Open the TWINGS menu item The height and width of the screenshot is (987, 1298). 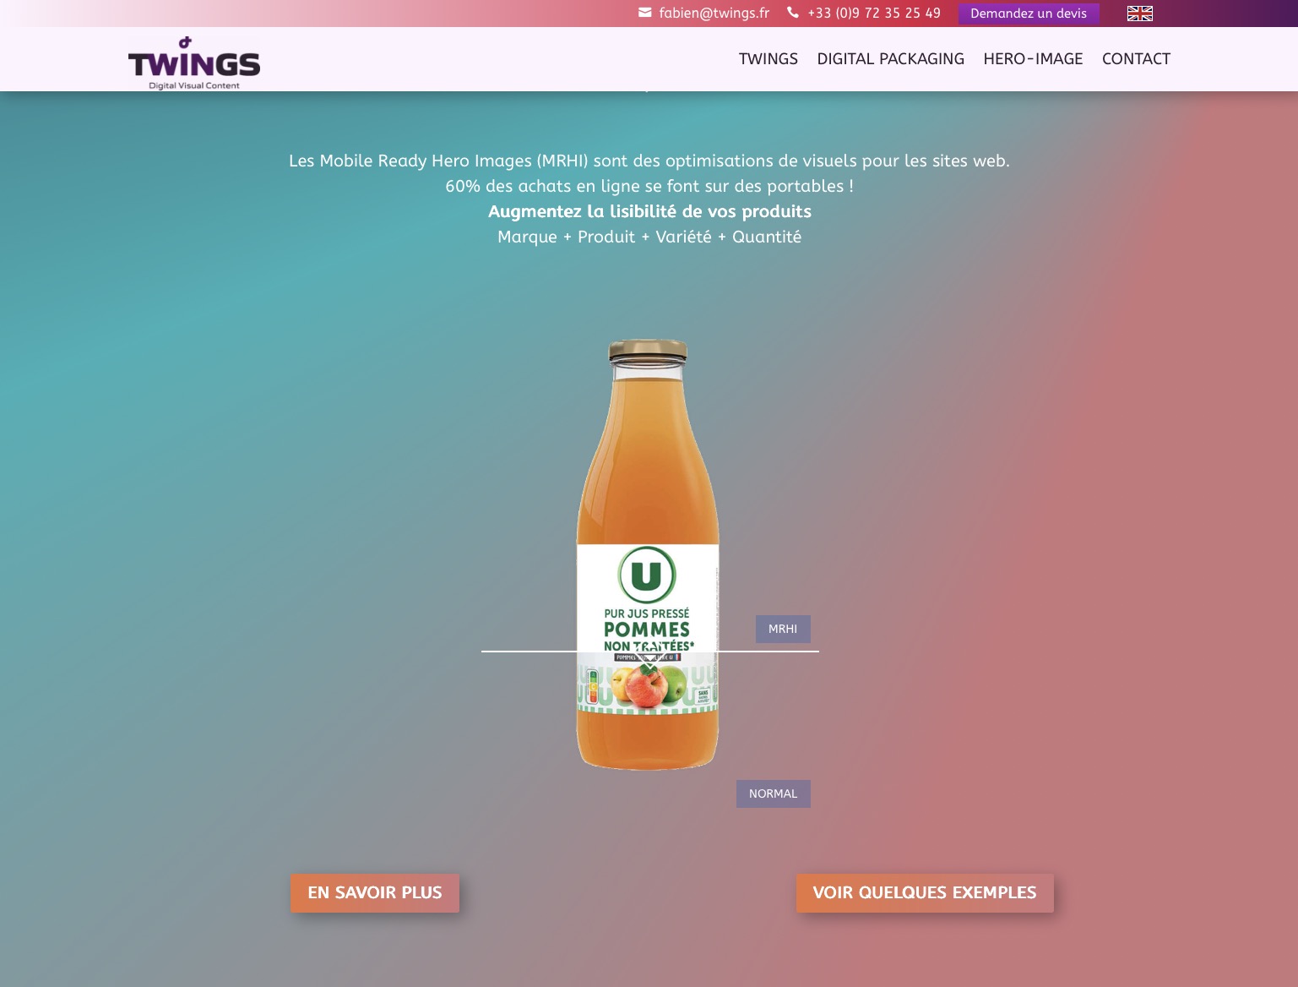[768, 59]
